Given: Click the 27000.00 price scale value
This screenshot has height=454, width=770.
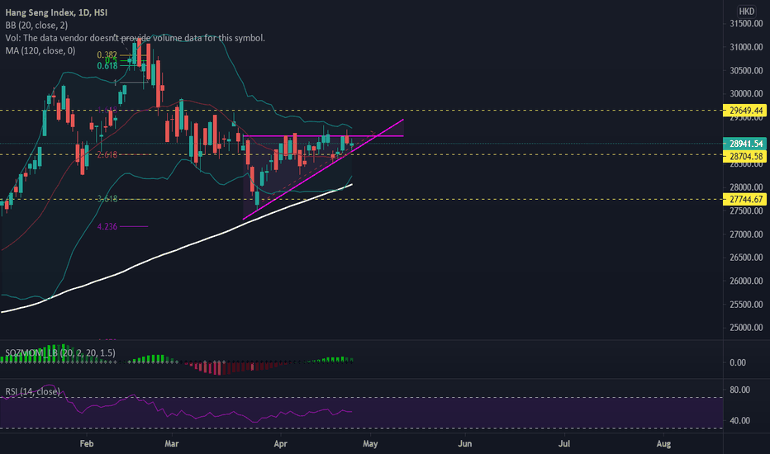Looking at the screenshot, I should (746, 234).
